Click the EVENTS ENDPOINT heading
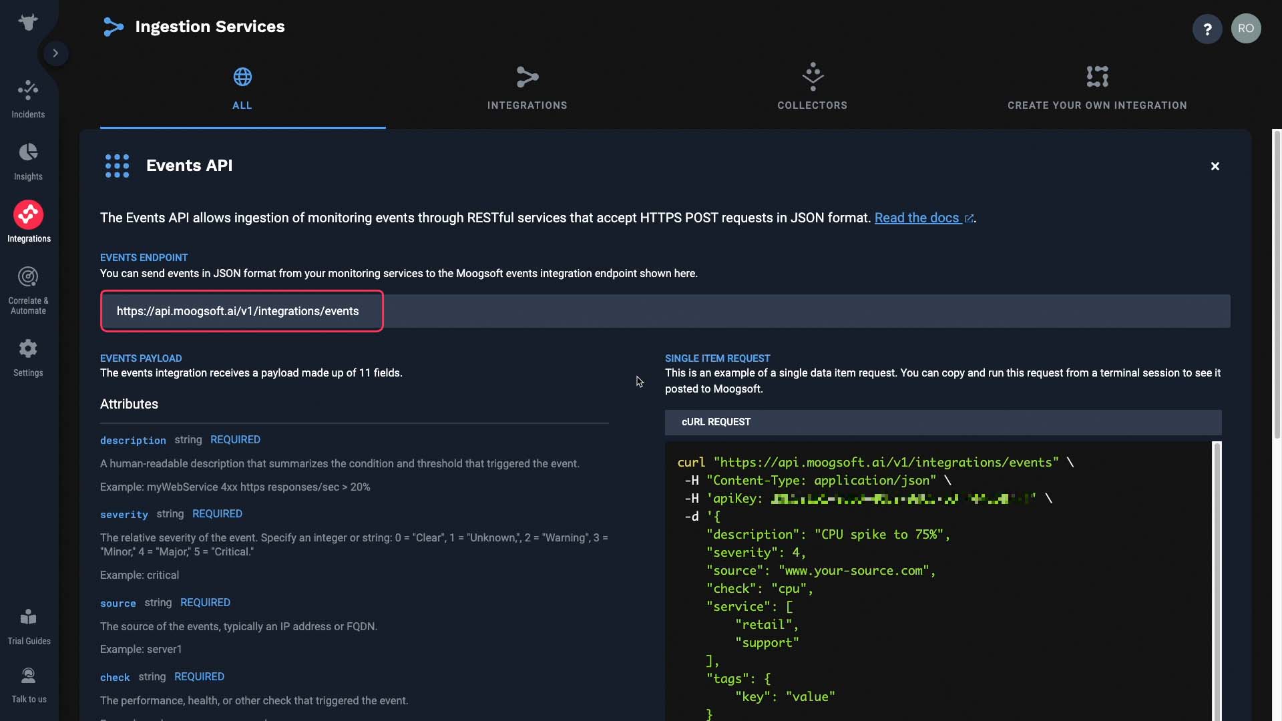Viewport: 1282px width, 721px height. tap(144, 258)
